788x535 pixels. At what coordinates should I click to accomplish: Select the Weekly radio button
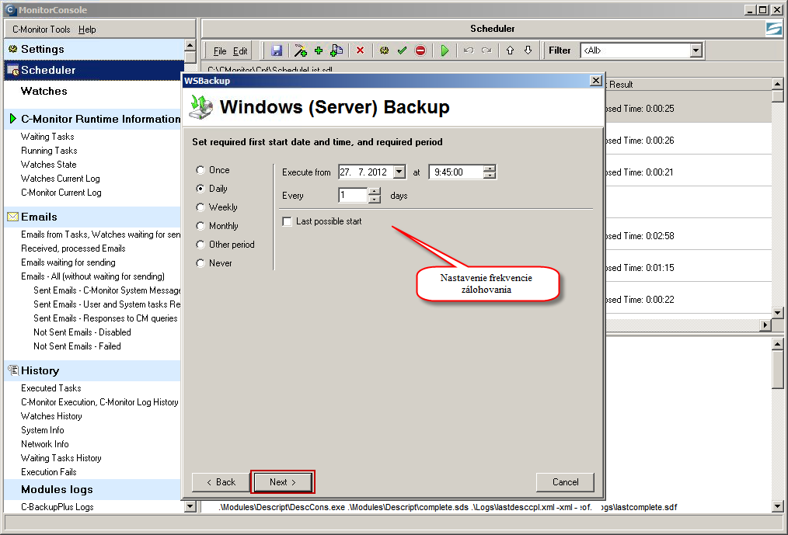pos(200,207)
